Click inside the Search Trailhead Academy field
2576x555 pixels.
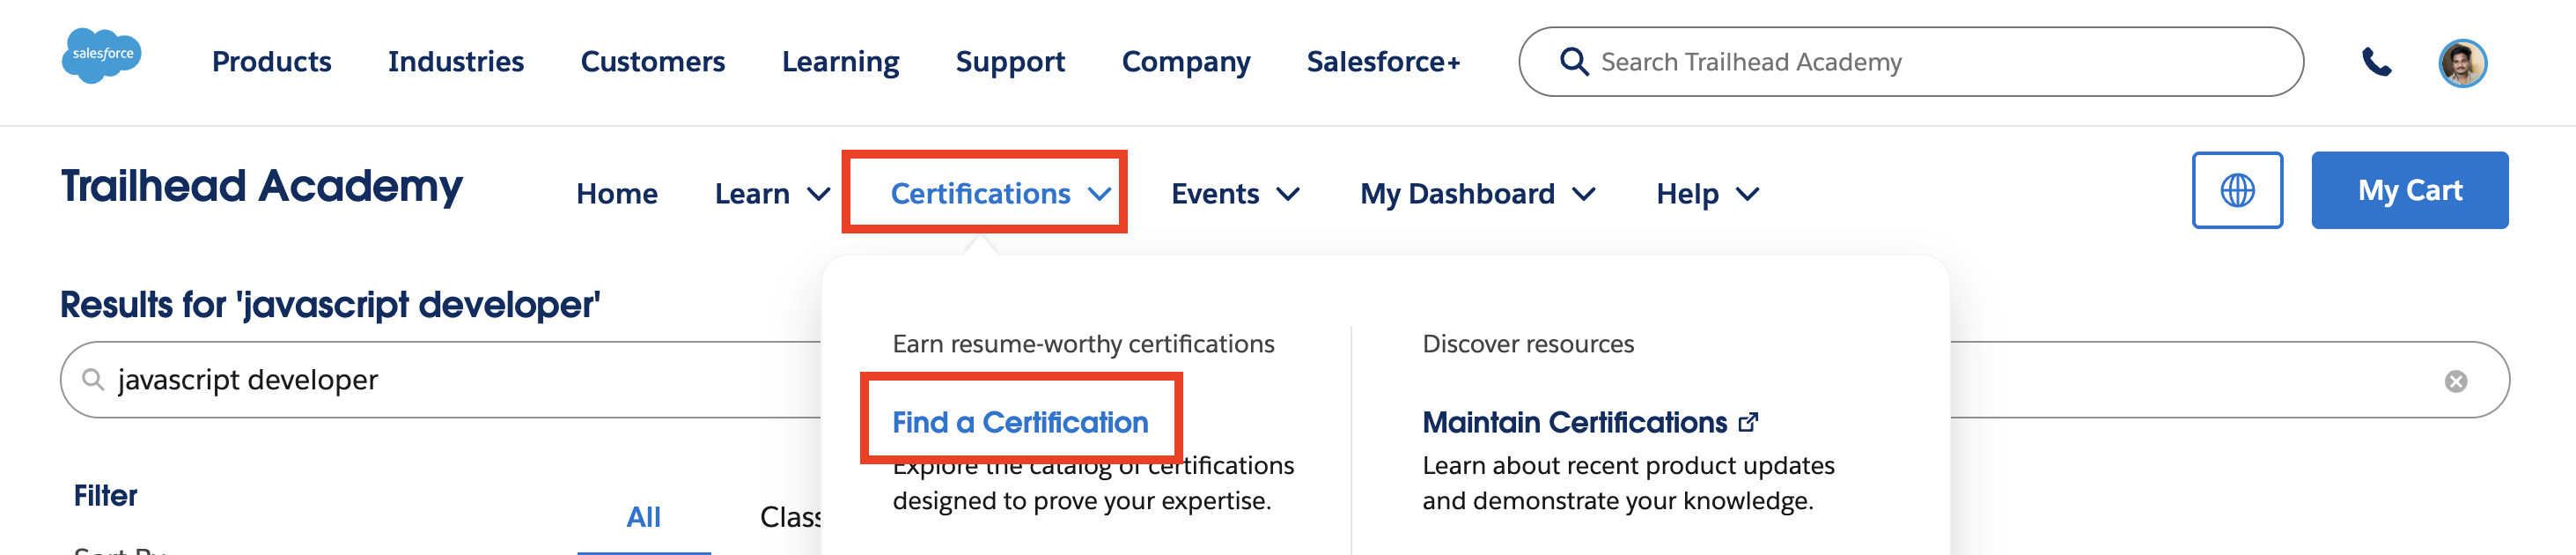point(1911,62)
